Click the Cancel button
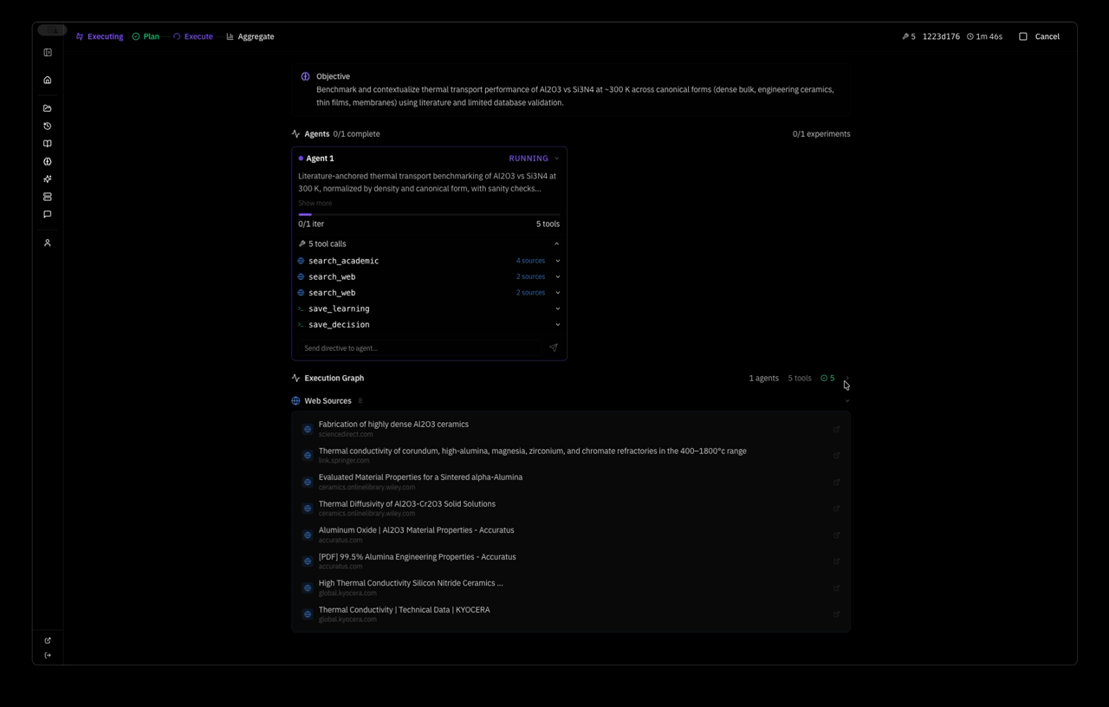The image size is (1109, 707). point(1039,36)
